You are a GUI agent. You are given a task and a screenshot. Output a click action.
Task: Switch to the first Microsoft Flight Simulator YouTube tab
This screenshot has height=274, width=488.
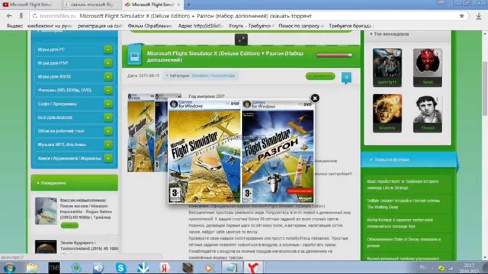30,5
